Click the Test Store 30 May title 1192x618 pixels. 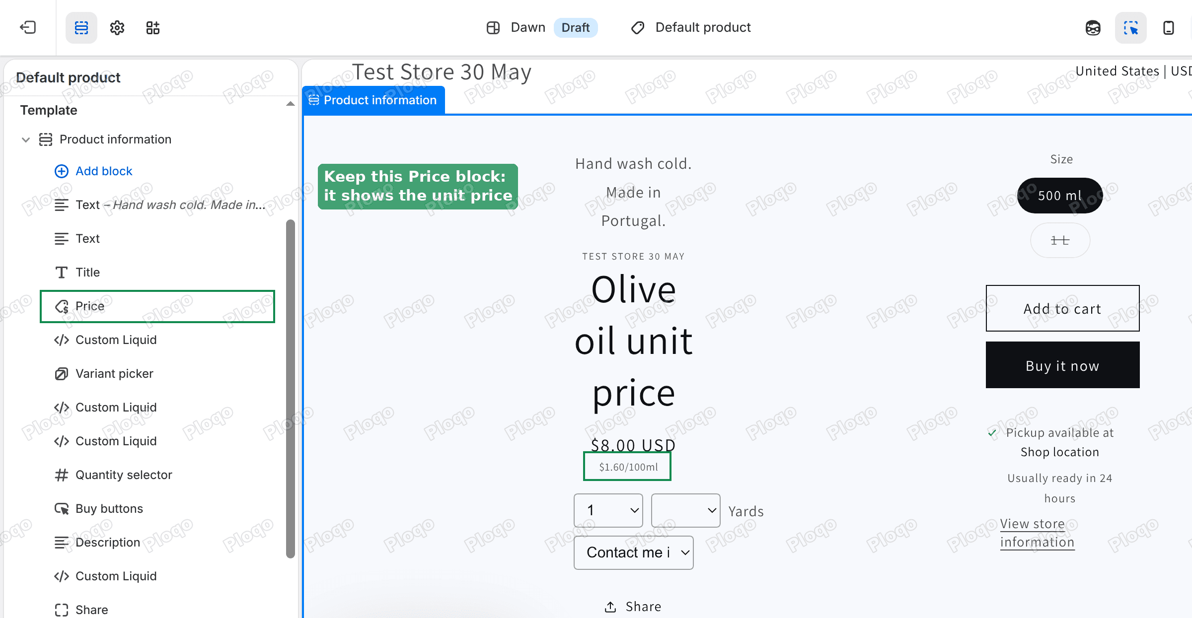point(442,72)
